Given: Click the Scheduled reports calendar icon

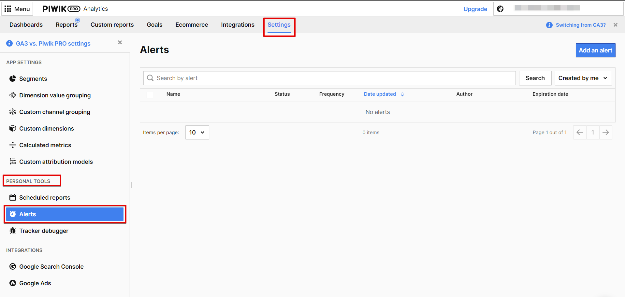Looking at the screenshot, I should point(13,197).
